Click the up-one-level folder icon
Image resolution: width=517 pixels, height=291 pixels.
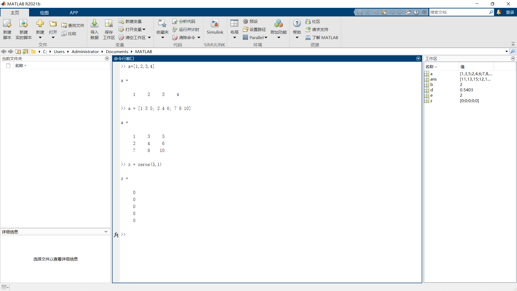(x=18, y=51)
